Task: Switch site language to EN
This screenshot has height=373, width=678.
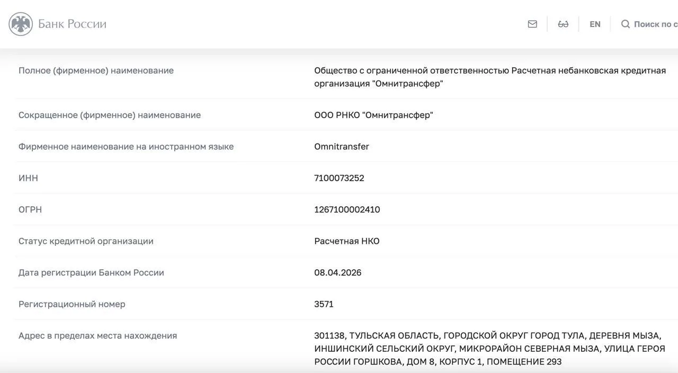Action: click(595, 24)
